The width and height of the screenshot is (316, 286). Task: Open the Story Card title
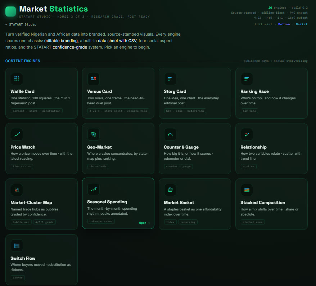click(175, 91)
